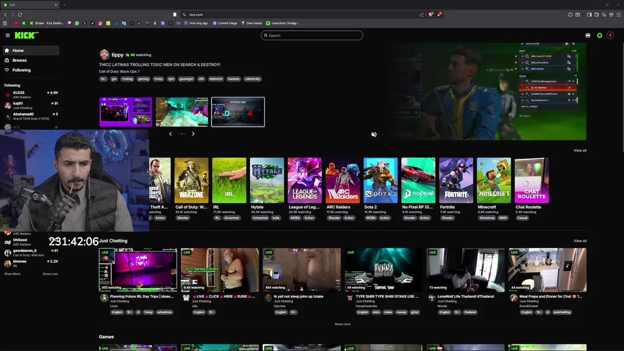Image resolution: width=624 pixels, height=351 pixels.
Task: Click the share icon in the address bar
Action: pos(422,15)
